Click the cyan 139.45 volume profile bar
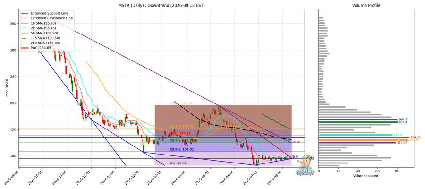 (356, 135)
